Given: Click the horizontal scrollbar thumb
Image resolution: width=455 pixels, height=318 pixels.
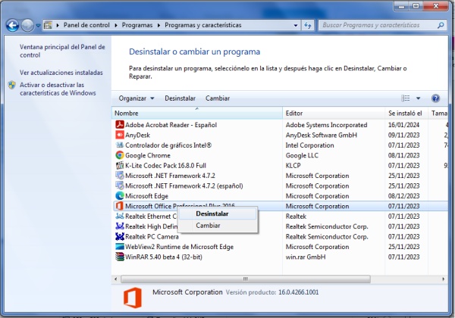Looking at the screenshot, I should 246,279.
